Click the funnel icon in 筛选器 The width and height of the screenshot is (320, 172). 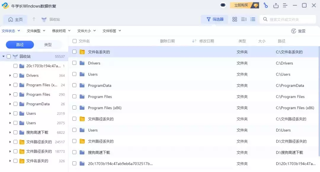pos(208,19)
